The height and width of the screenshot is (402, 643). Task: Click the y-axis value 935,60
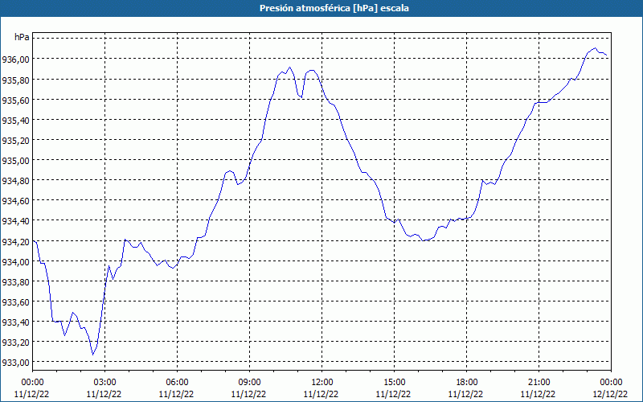click(15, 100)
